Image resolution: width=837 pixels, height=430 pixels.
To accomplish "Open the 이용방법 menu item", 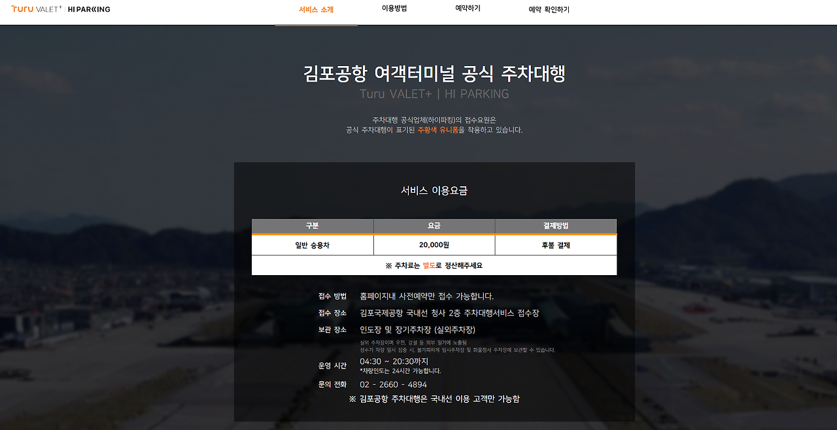I will tap(394, 8).
